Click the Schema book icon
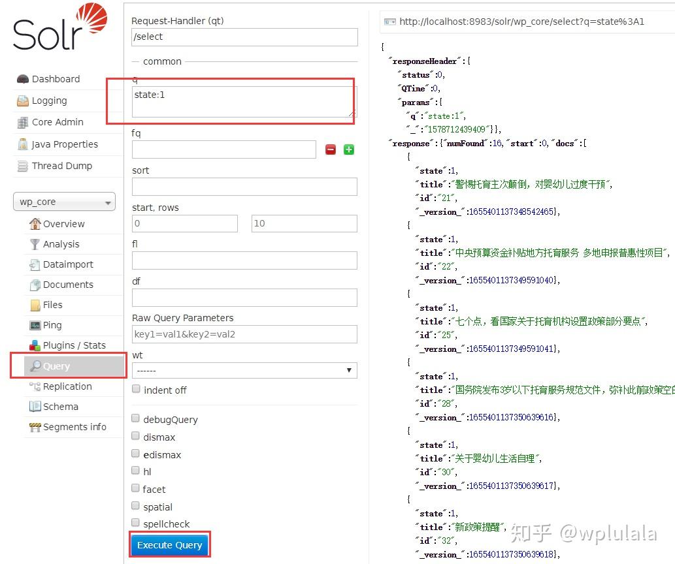The height and width of the screenshot is (564, 675). 35,406
